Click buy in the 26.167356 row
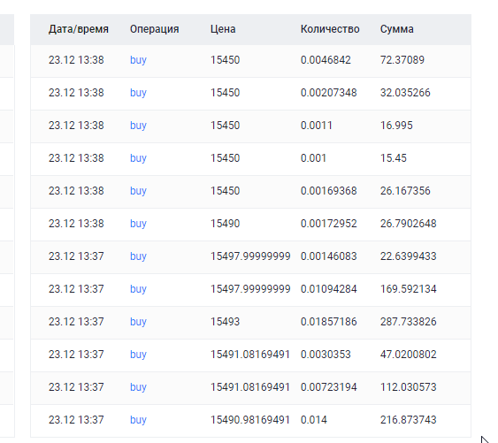 (138, 191)
